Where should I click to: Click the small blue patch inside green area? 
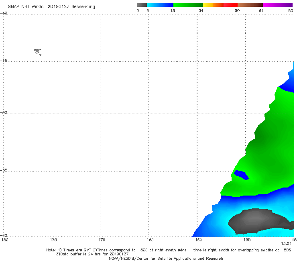click(x=241, y=175)
